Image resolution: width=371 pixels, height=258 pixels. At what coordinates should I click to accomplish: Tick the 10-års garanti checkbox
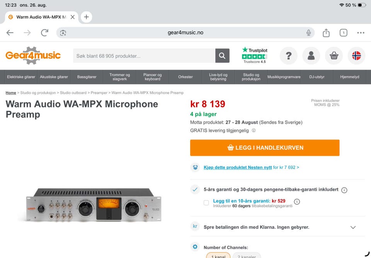(206, 203)
